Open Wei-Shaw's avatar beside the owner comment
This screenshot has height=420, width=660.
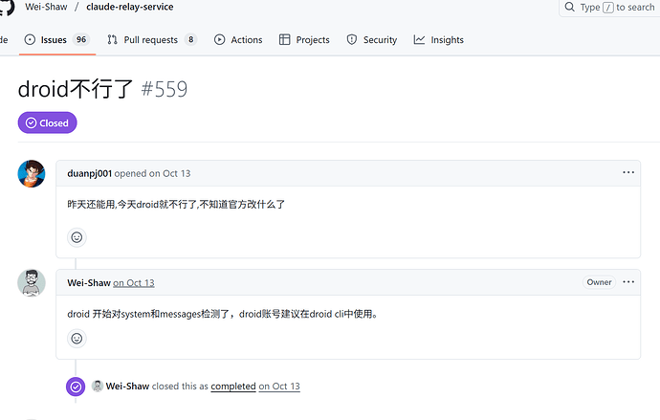[x=32, y=283]
